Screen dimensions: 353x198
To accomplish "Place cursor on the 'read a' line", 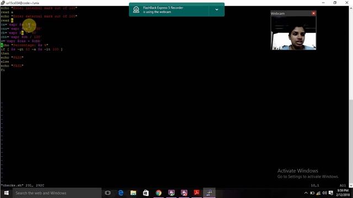I will 7,12.
